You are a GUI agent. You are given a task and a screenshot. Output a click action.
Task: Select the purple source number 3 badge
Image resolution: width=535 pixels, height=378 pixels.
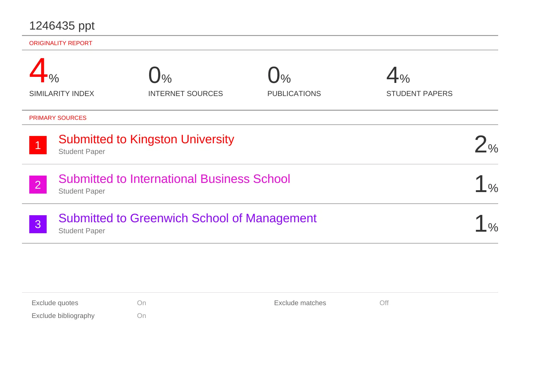[x=38, y=224]
